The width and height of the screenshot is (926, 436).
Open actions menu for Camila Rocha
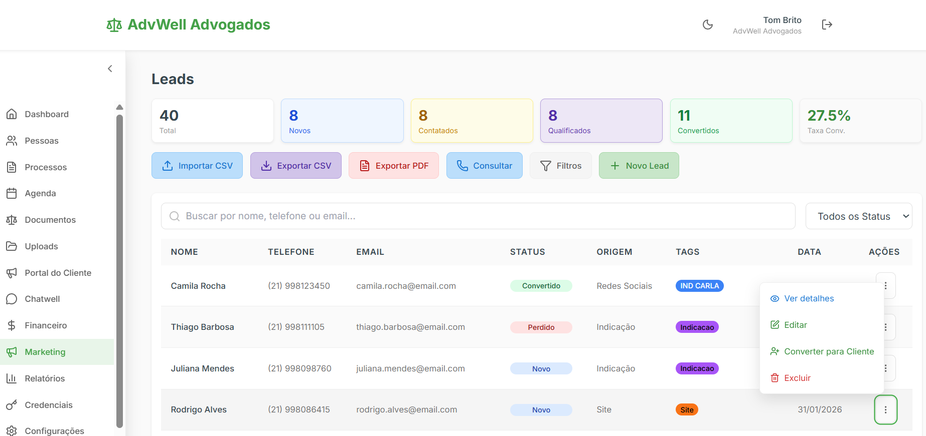point(886,285)
